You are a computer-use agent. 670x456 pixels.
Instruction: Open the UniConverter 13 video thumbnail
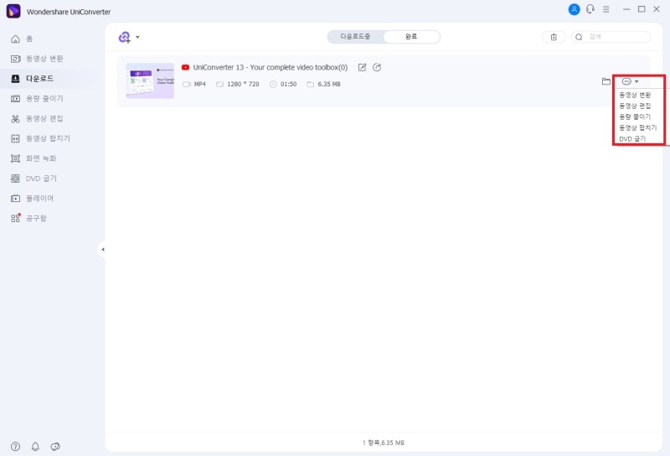[150, 80]
